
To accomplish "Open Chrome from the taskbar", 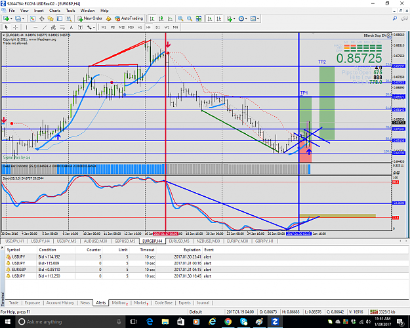I will 228,321.
